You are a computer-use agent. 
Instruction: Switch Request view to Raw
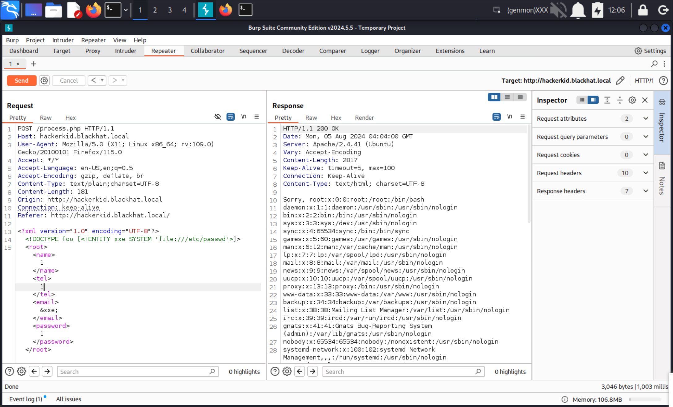pyautogui.click(x=45, y=118)
